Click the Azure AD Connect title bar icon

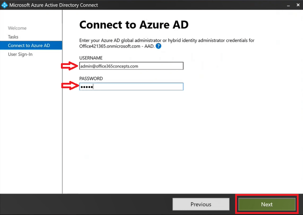click(4, 5)
